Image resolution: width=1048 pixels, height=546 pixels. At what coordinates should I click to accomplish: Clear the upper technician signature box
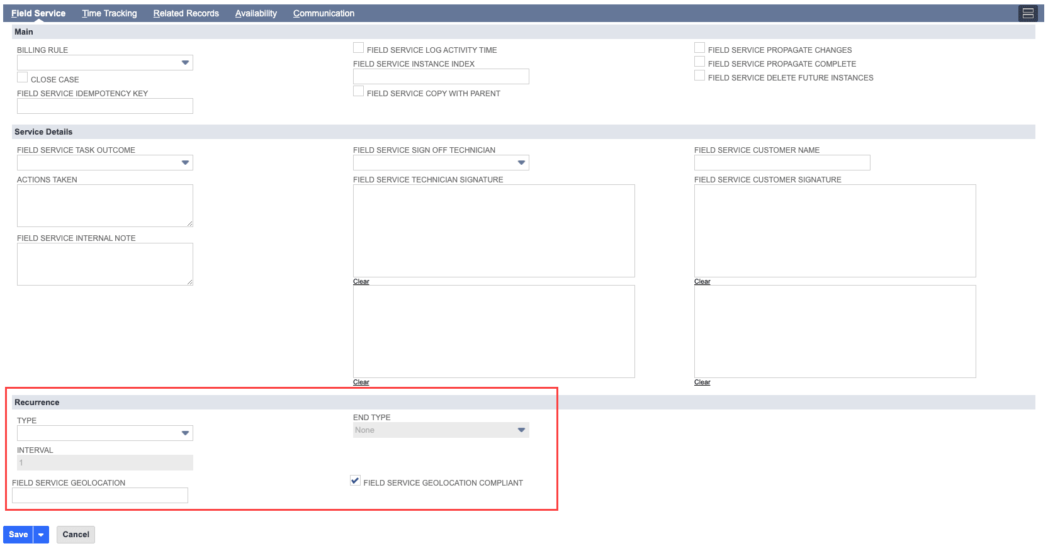pos(361,281)
